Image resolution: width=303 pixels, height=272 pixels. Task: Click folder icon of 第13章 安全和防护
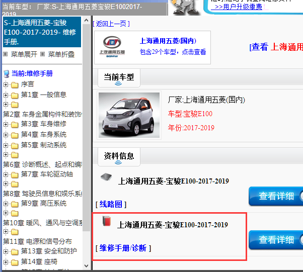coord(15,252)
